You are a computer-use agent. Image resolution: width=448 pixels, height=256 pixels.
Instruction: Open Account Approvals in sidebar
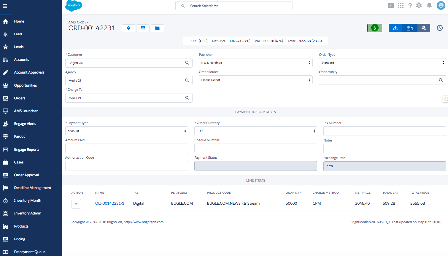coord(29,72)
